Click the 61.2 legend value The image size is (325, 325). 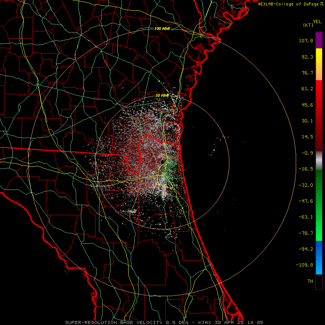307,89
